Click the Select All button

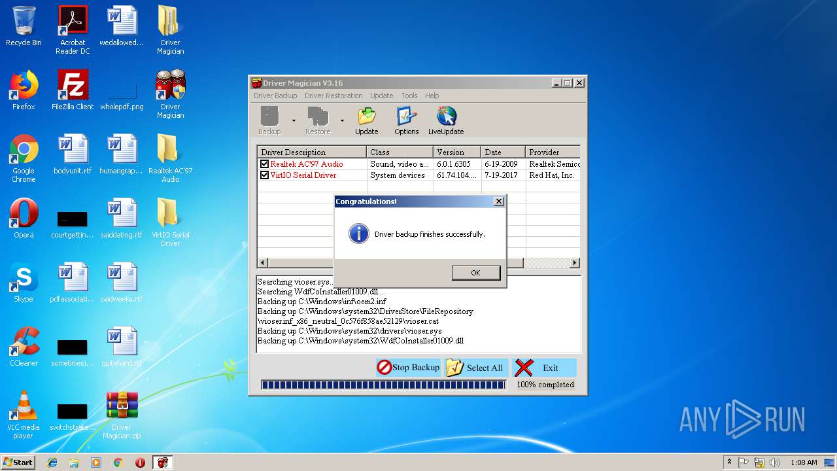tap(476, 368)
